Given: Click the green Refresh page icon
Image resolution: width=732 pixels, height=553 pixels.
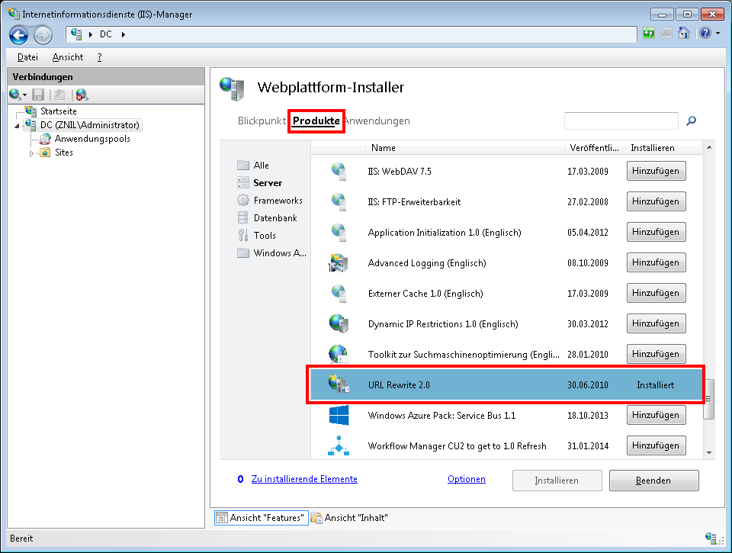Looking at the screenshot, I should 648,34.
